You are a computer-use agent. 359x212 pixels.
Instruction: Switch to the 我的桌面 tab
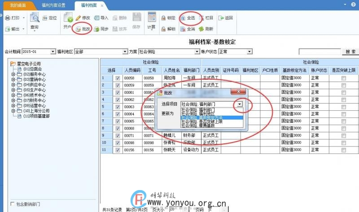[x=18, y=5]
